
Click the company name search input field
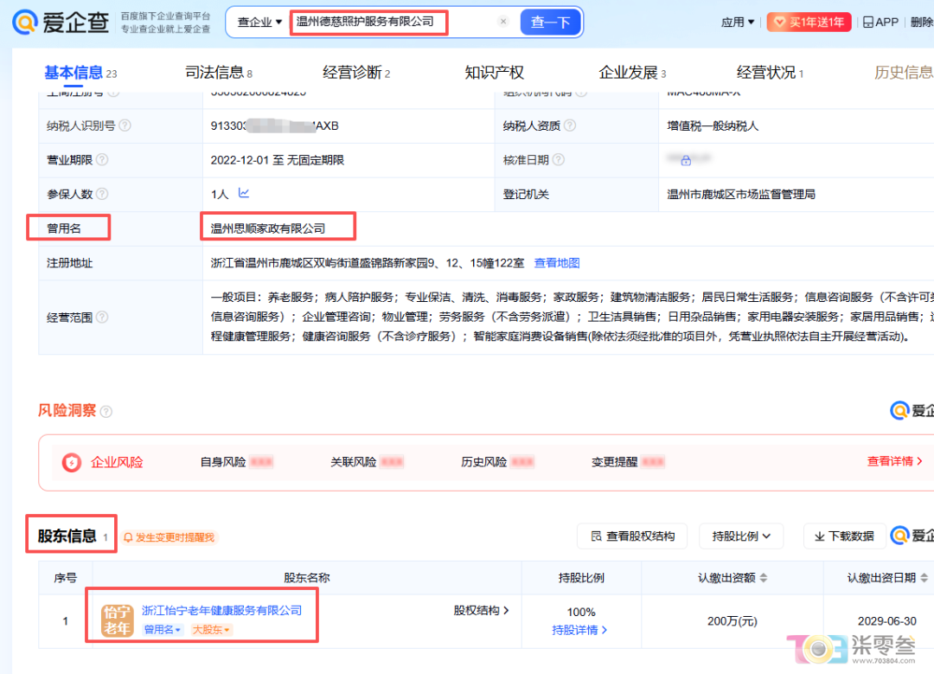(x=393, y=22)
